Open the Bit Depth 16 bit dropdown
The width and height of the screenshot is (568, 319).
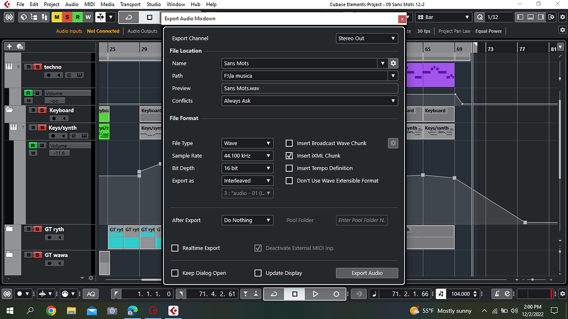(x=247, y=168)
